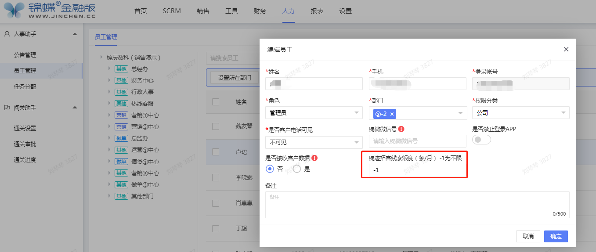Screen dimensions: 596x252
Task: Check the 丁超 row checkbox
Action: click(x=216, y=229)
